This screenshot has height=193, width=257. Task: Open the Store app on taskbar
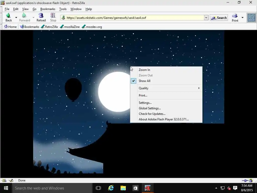coord(135,188)
